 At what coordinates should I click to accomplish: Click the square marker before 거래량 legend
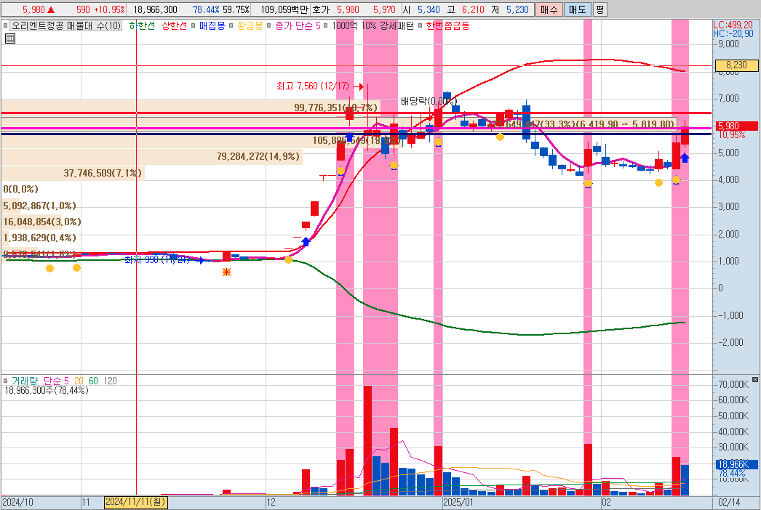[x=5, y=381]
